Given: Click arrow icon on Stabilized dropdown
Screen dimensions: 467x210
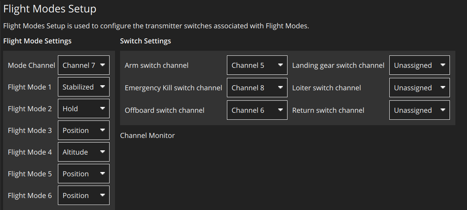Looking at the screenshot, I should tap(103, 87).
